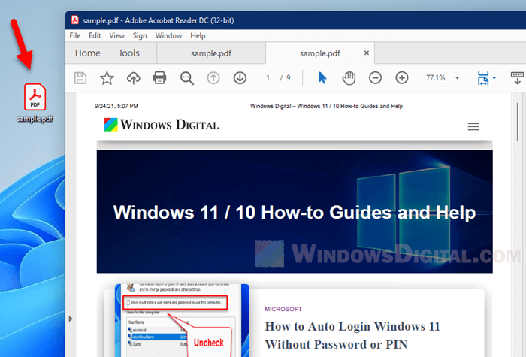
Task: Switch to the first sample.pdf document tab
Action: pyautogui.click(x=211, y=53)
